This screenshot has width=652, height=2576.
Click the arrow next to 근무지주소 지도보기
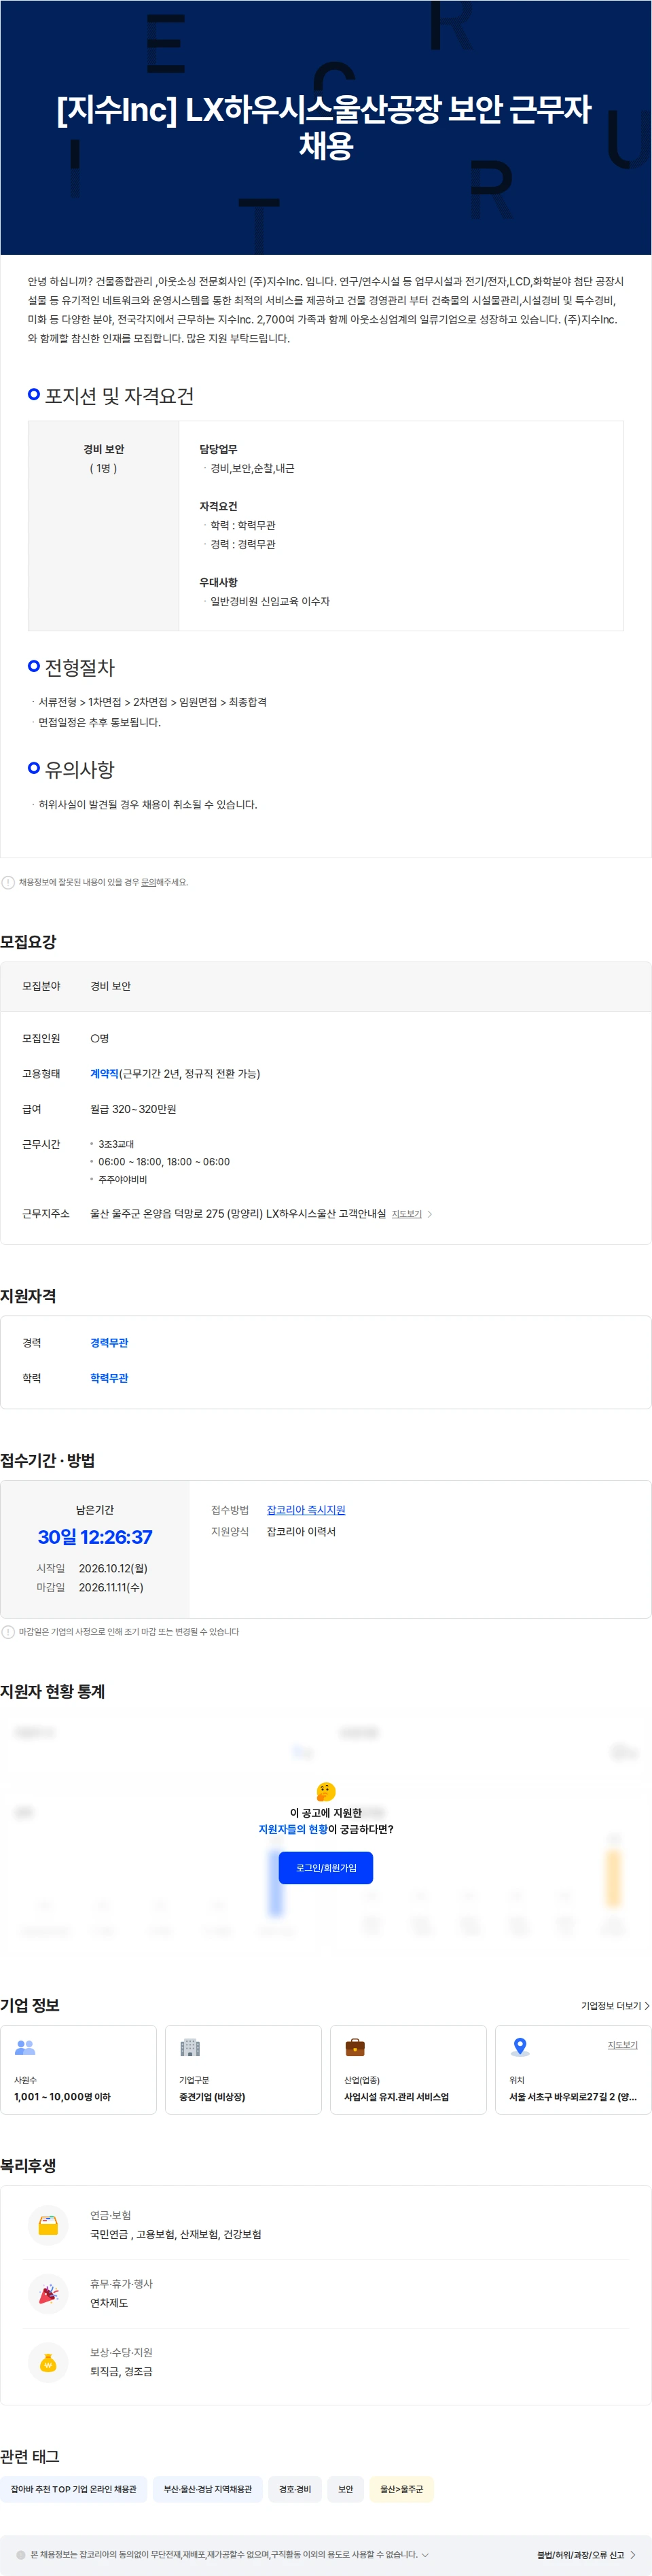tap(430, 1213)
